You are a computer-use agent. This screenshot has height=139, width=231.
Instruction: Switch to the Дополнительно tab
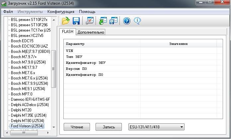pyautogui.click(x=91, y=32)
